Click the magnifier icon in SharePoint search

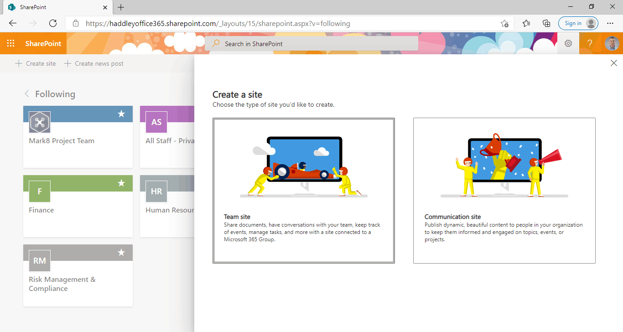point(216,43)
